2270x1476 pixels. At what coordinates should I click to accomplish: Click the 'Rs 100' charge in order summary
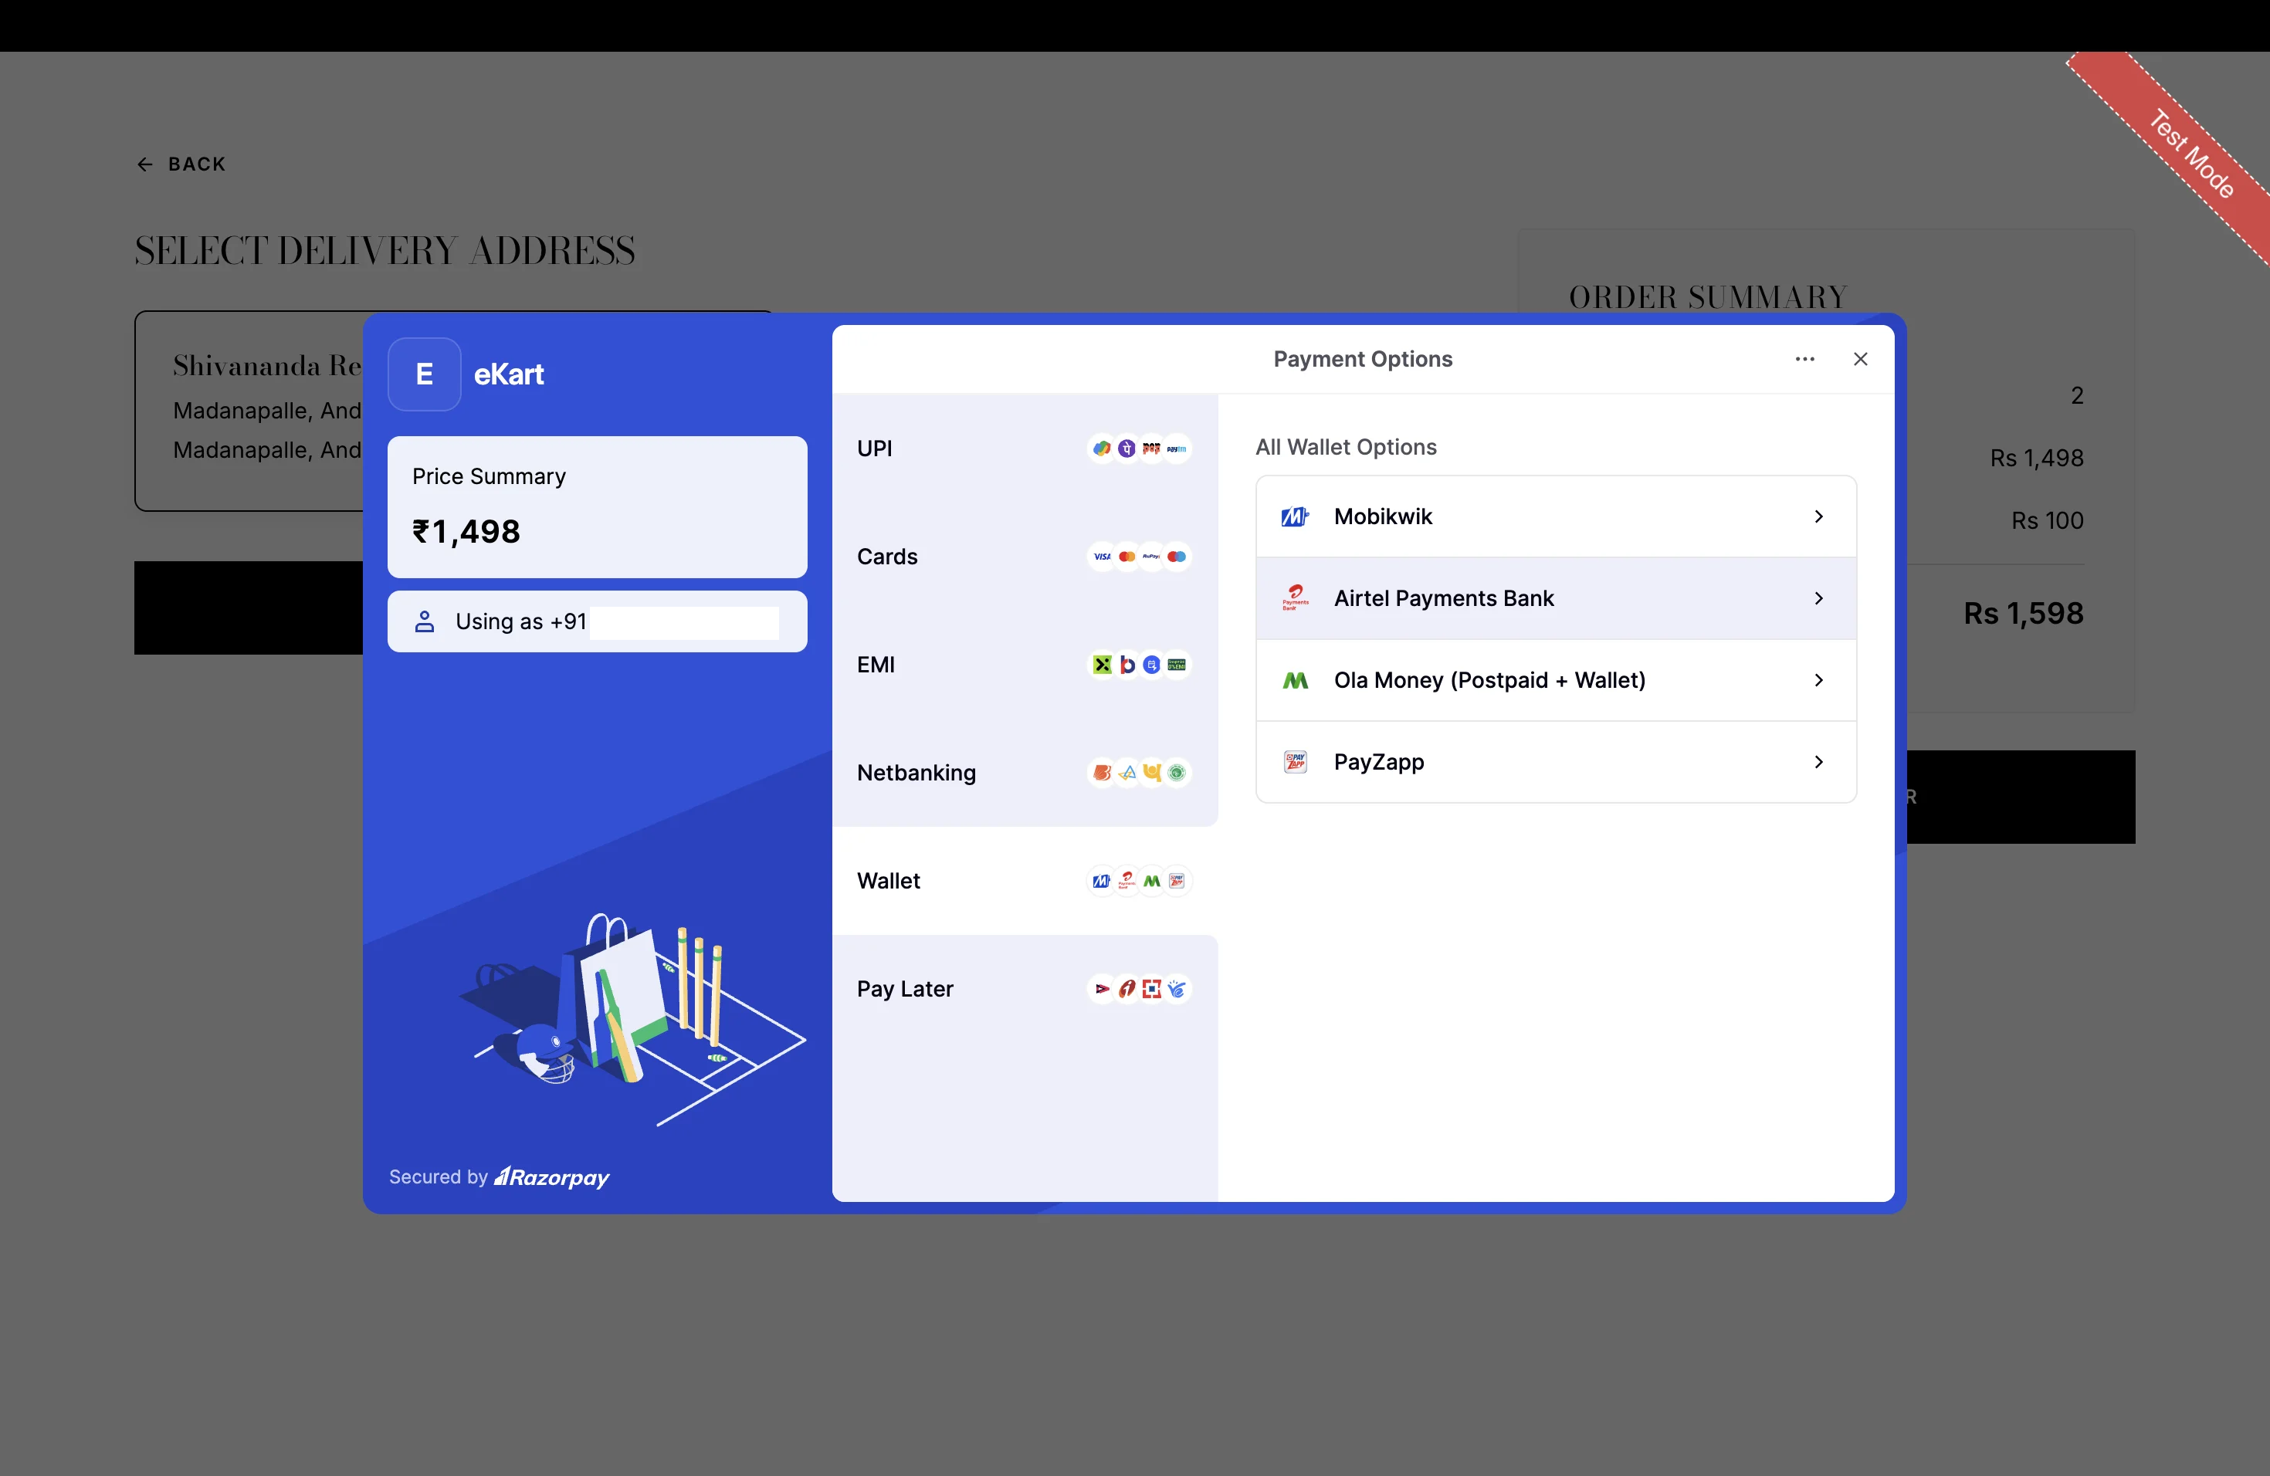(2047, 520)
